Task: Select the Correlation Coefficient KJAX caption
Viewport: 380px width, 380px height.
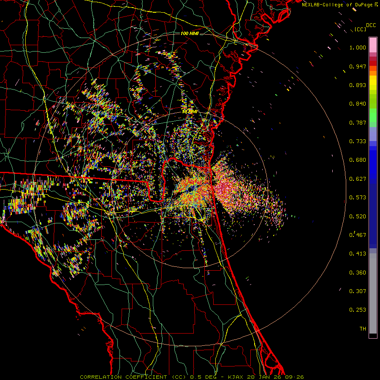Action: click(x=192, y=377)
